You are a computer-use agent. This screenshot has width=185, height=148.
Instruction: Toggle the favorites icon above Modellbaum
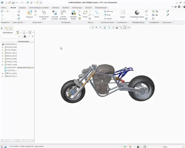tap(11, 28)
